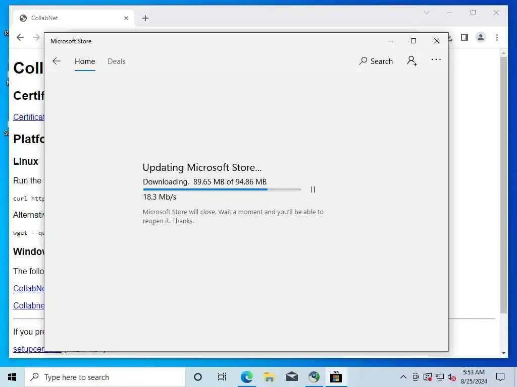Open the sign-in account icon

click(412, 61)
